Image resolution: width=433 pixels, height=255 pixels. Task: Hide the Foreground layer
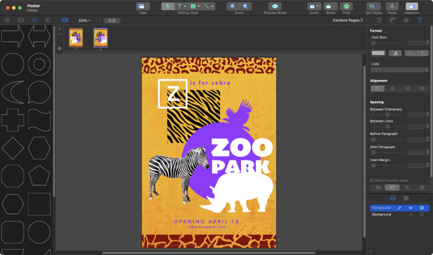pos(410,208)
